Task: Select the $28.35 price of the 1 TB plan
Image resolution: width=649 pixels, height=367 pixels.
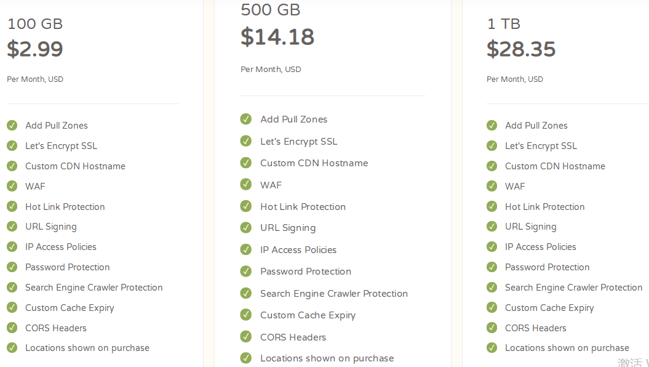Action: coord(521,49)
